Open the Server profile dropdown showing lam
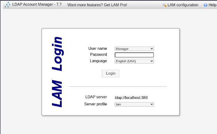The width and height of the screenshot is (217, 134). tap(134, 104)
